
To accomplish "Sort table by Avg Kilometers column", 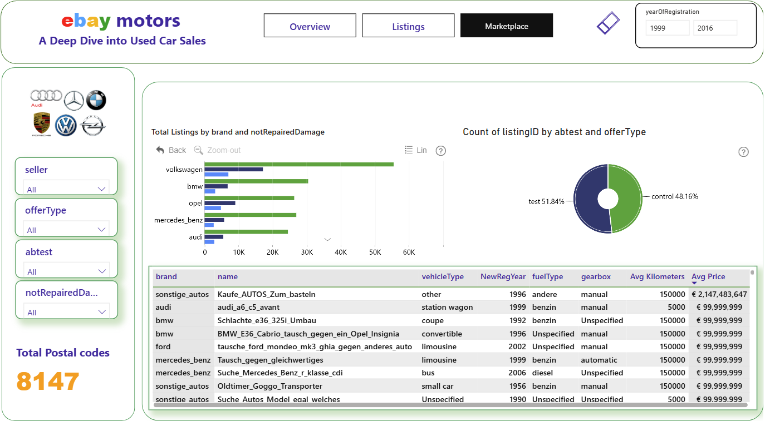I will click(657, 276).
